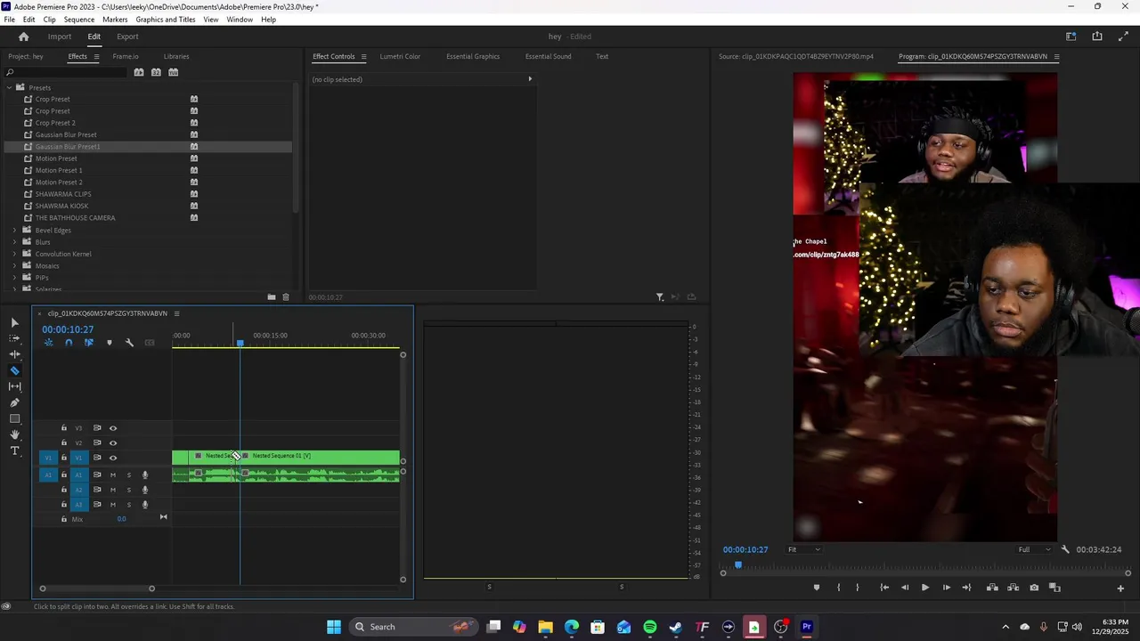Select the Track Select Forward tool
The image size is (1140, 641).
pos(14,338)
